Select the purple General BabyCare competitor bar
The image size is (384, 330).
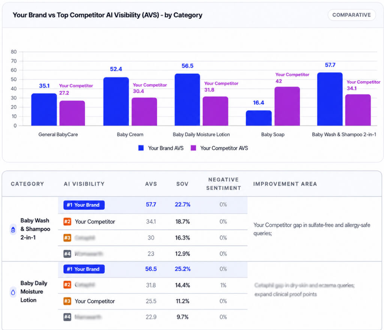point(72,113)
